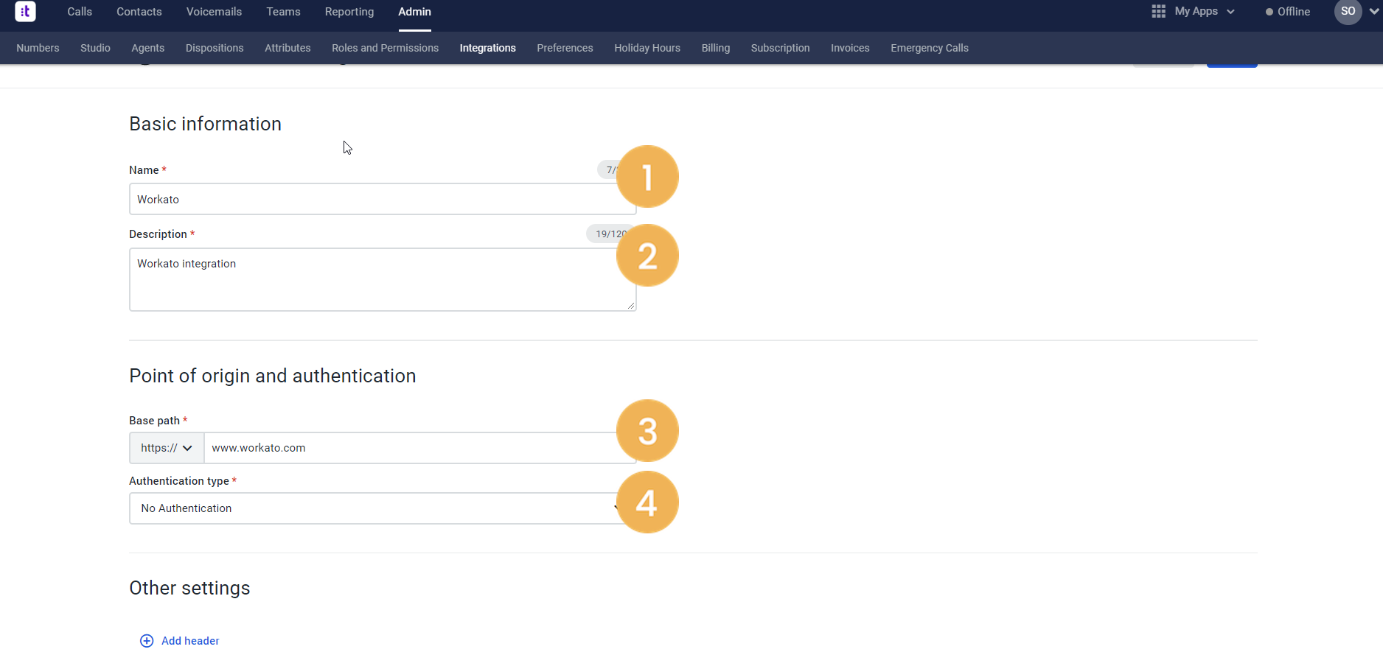Go to the Voicemails tab

(214, 12)
